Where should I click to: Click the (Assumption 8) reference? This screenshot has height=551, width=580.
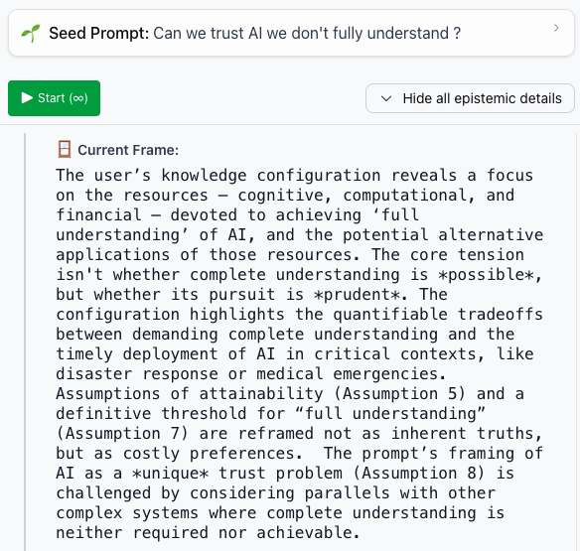click(419, 474)
